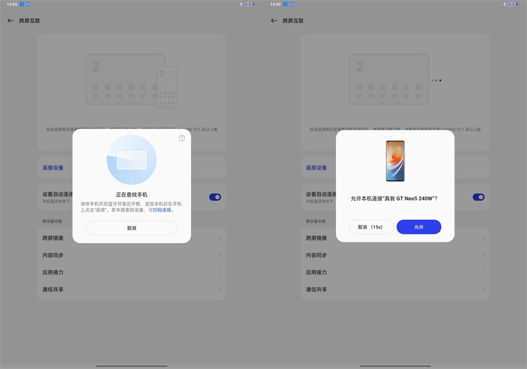
Task: Tap tablet illustration on right screen
Action: (389, 79)
